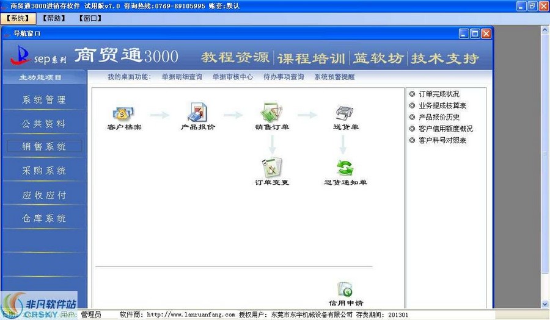Screen dimensions: 550x320
Task: Click the 管理员 user in status bar
Action: (x=91, y=315)
